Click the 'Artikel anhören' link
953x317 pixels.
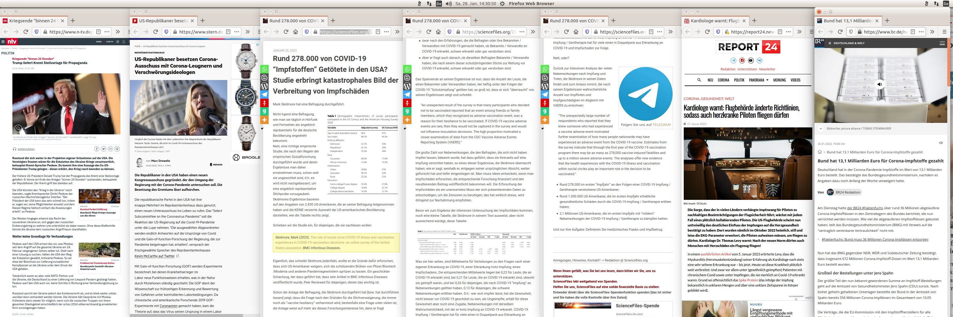click(26, 149)
